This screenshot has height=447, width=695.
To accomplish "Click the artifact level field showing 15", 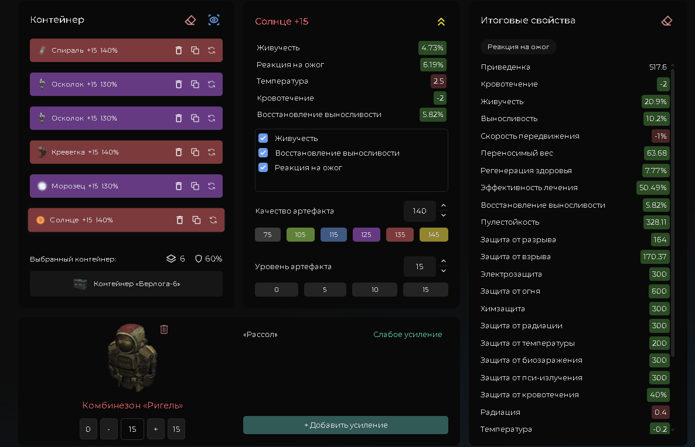I will [420, 266].
